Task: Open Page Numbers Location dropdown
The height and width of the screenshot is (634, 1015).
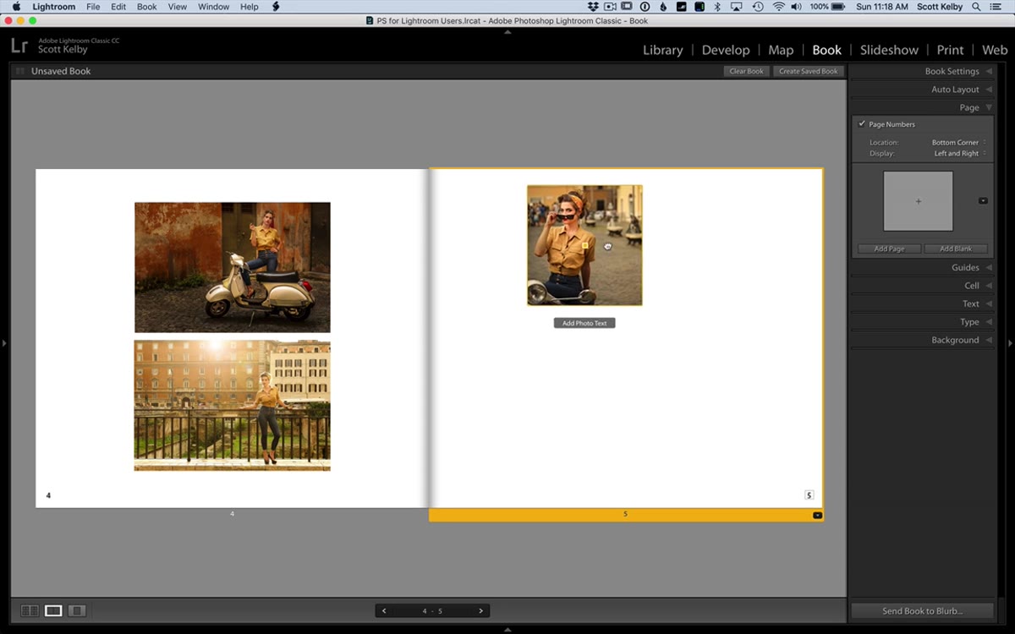Action: (x=958, y=143)
